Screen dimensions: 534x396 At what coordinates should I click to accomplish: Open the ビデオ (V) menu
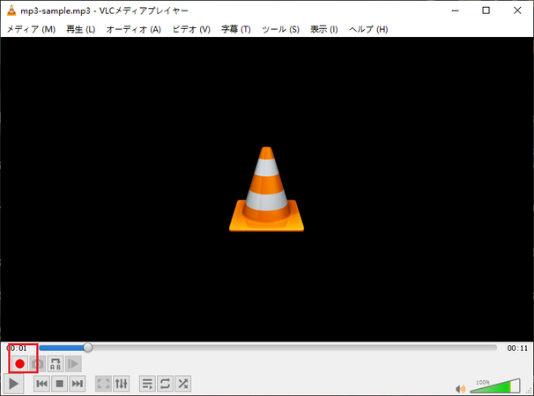(x=191, y=29)
